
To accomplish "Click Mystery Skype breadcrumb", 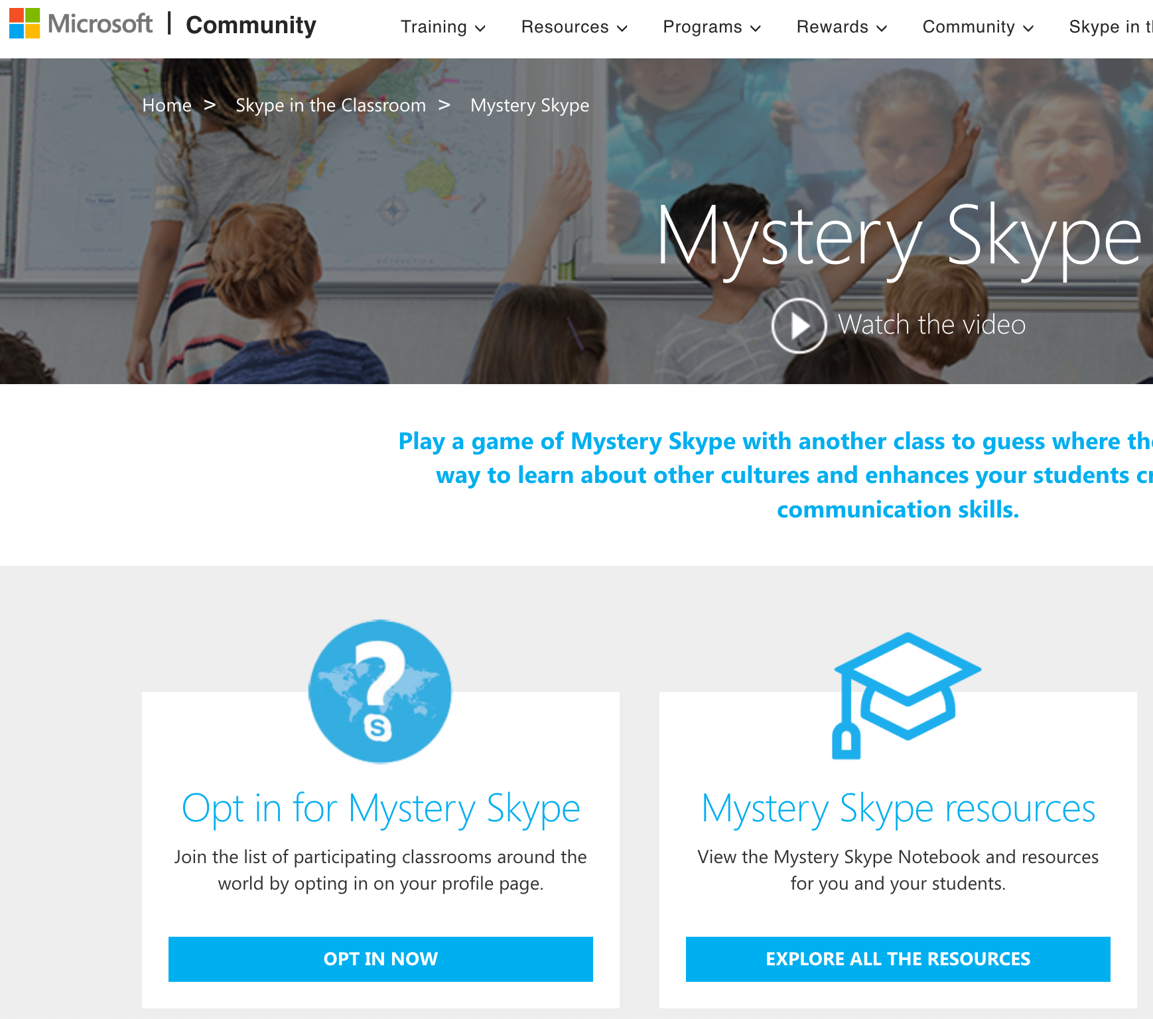I will tap(529, 105).
